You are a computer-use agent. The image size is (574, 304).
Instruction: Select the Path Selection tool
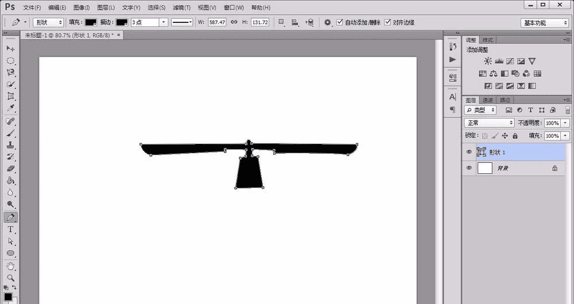10,241
